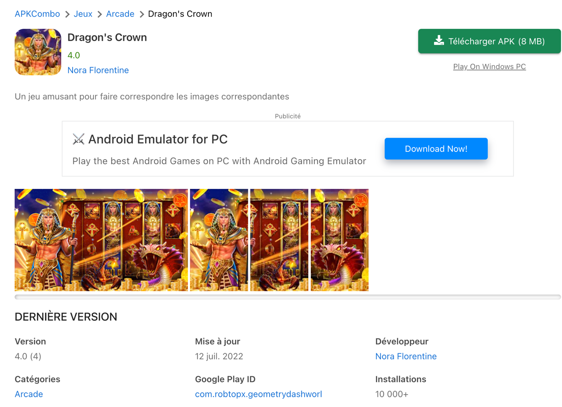Click the download arrow icon in the green button
562x407 pixels.
click(x=439, y=41)
